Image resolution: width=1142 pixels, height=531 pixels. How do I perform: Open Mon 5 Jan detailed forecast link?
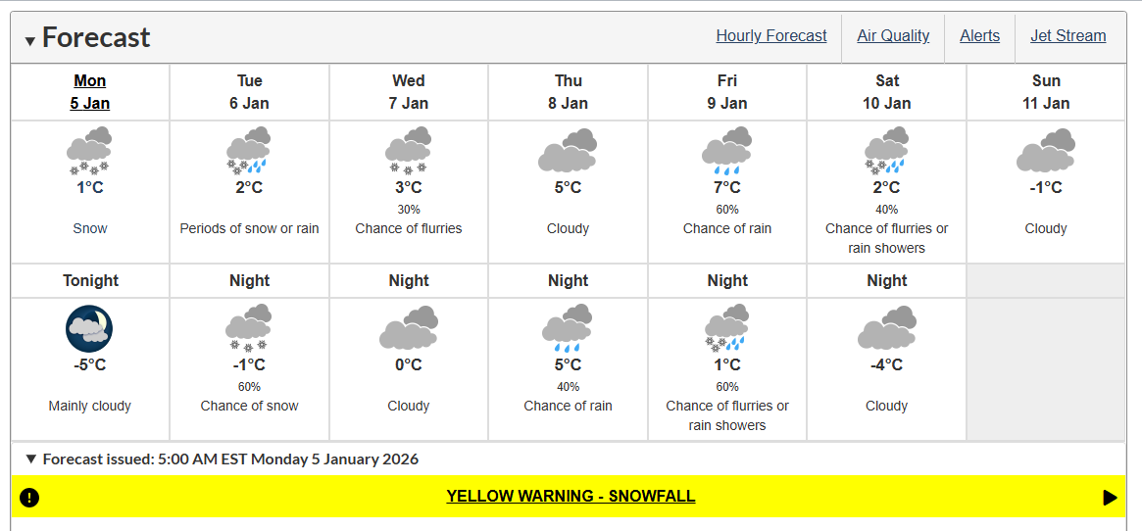(89, 92)
